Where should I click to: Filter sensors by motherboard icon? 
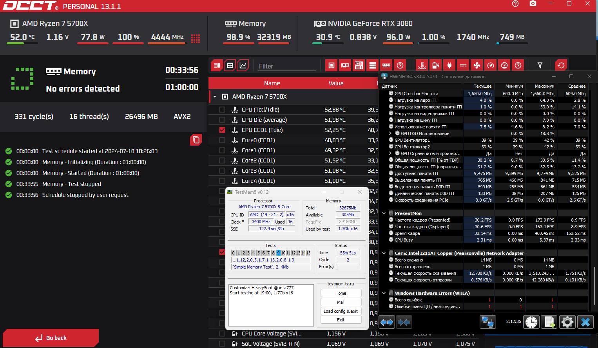point(359,65)
